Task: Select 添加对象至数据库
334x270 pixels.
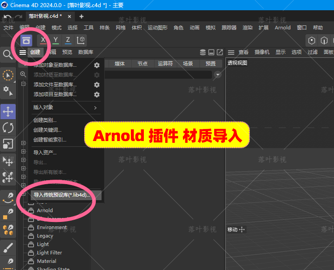Action: pyautogui.click(x=55, y=65)
